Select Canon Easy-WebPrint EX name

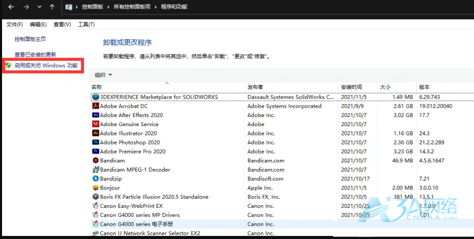click(131, 206)
